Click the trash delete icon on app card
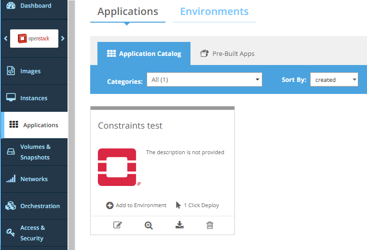The image size is (367, 250). tap(210, 225)
